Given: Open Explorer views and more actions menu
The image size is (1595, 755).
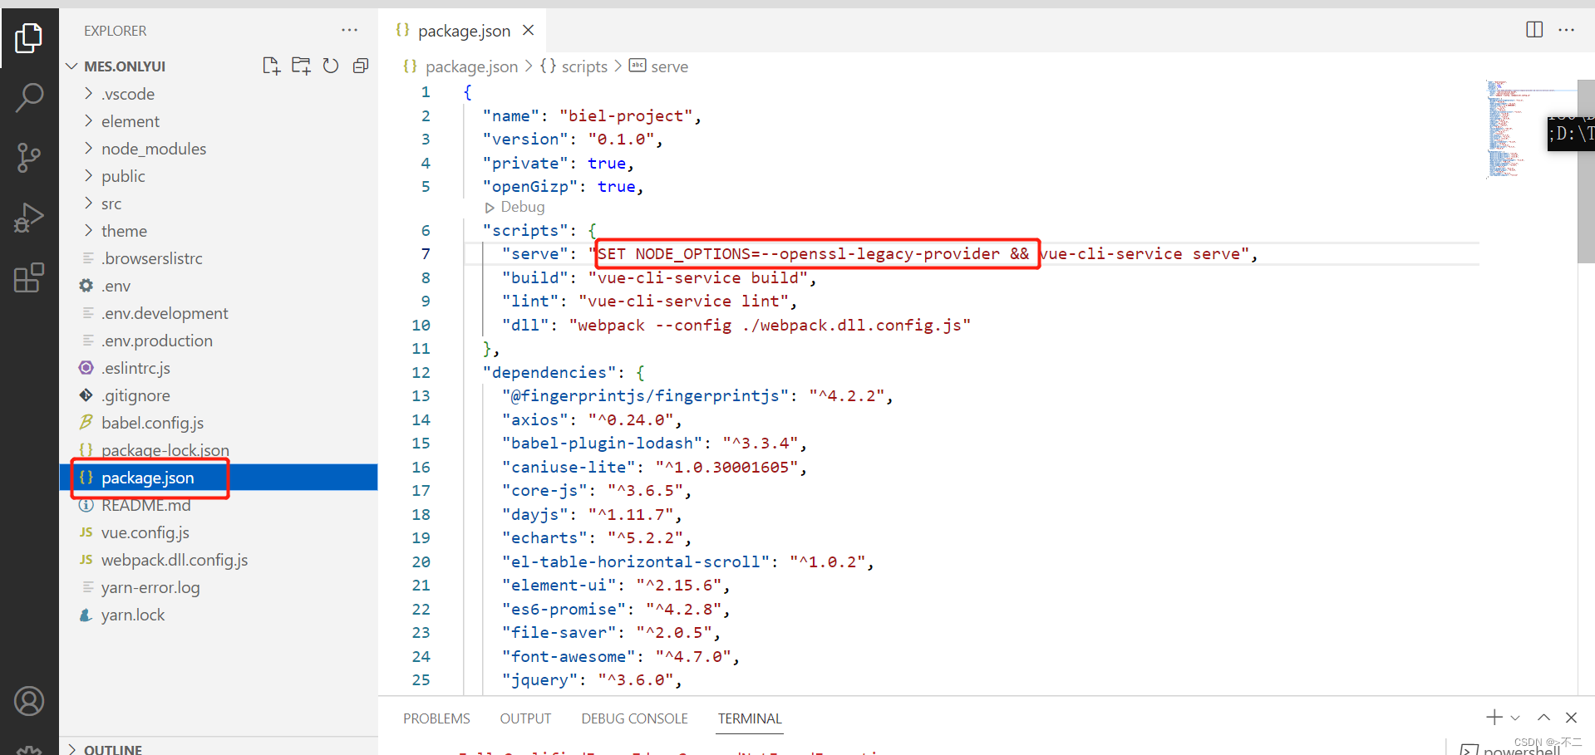Looking at the screenshot, I should pos(349,31).
